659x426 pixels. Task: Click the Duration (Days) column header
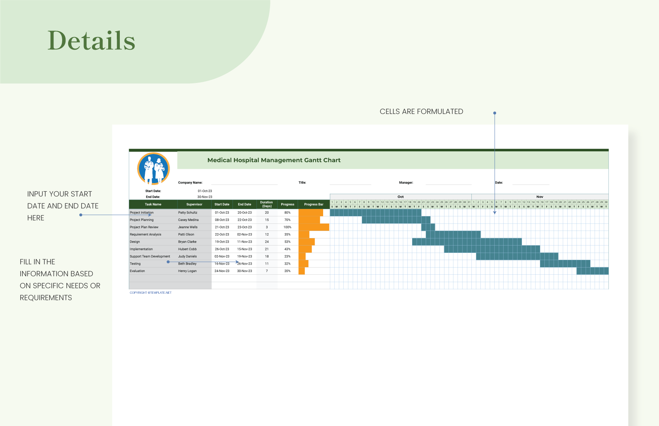(x=267, y=204)
